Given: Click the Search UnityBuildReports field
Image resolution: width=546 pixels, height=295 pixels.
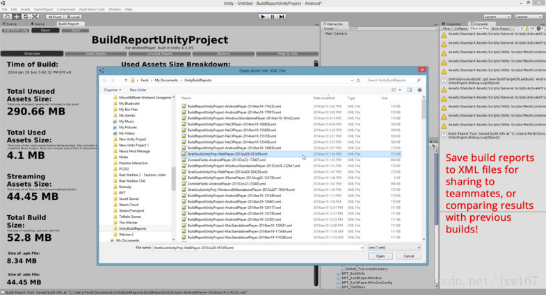Looking at the screenshot, I should point(394,81).
